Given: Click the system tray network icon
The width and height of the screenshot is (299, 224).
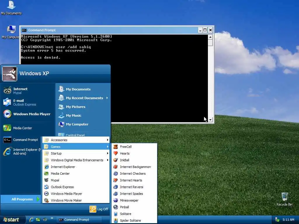Looking at the screenshot, I should [277, 220].
